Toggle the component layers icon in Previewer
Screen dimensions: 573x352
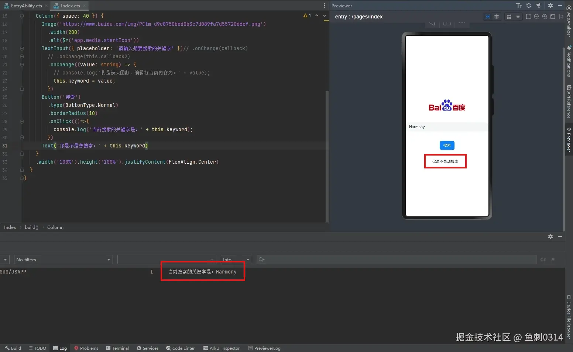[497, 17]
